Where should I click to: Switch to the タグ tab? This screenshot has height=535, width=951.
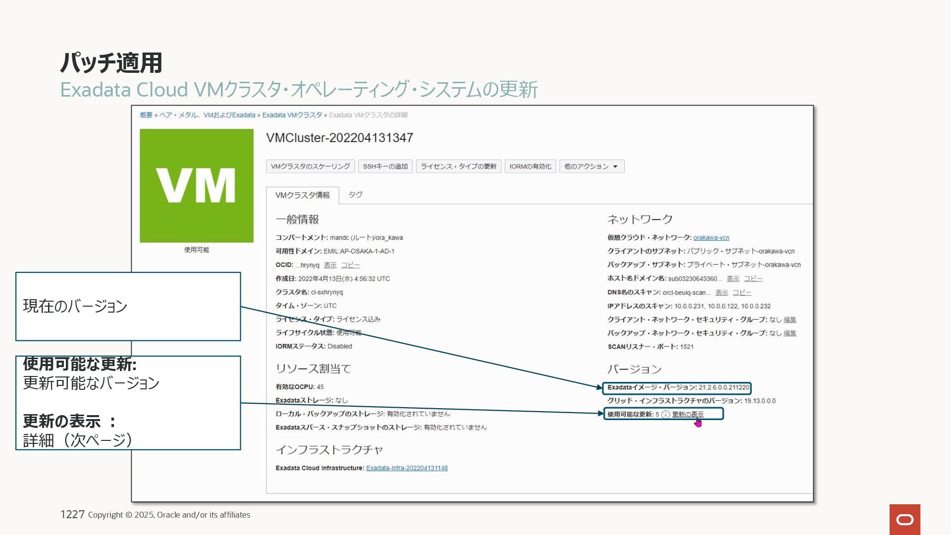pyautogui.click(x=355, y=195)
